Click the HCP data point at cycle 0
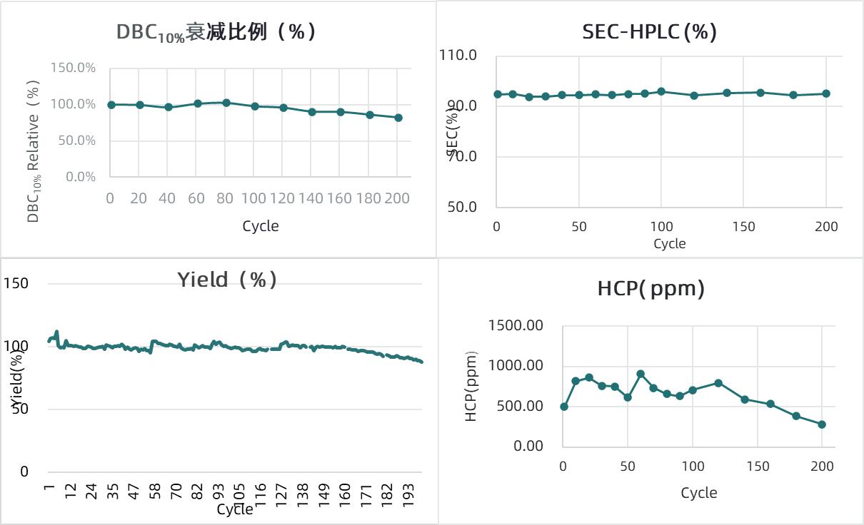This screenshot has width=864, height=525. (x=564, y=407)
